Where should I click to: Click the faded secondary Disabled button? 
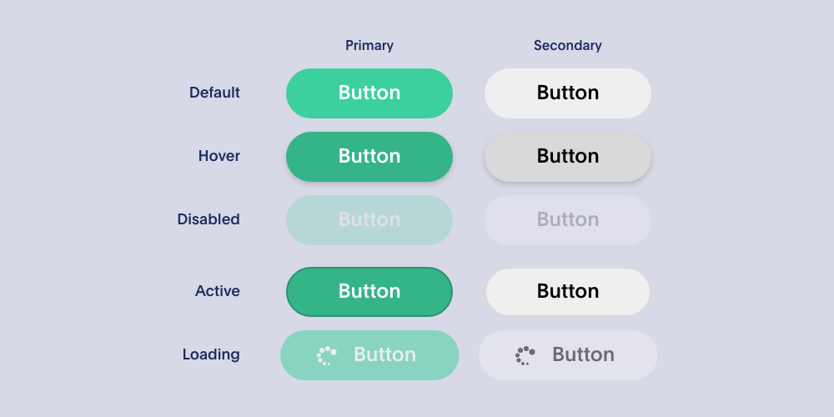[x=568, y=220]
